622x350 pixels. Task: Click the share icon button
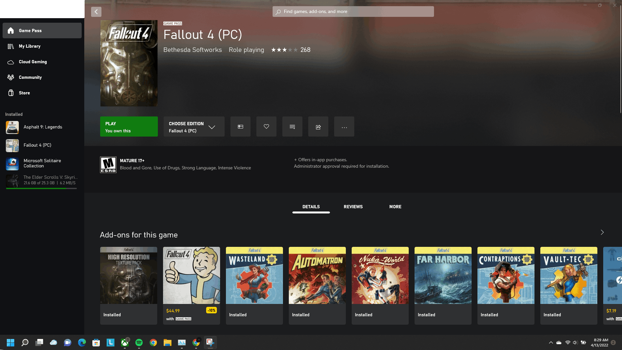(318, 127)
